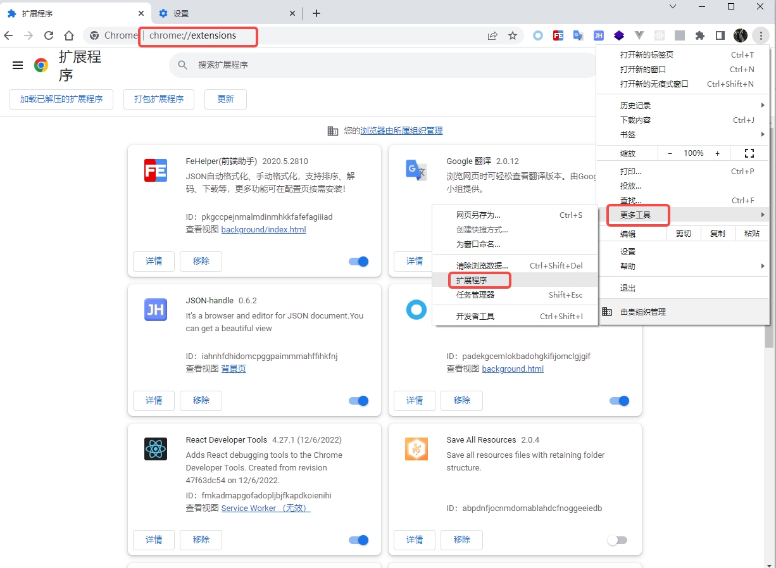
Task: Select 扩展程序 in the submenu
Action: (515, 281)
